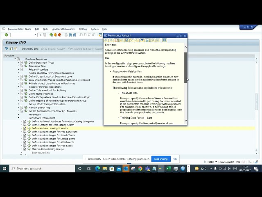Open the SAP command field dropdown
The image size is (262, 197).
point(36,35)
